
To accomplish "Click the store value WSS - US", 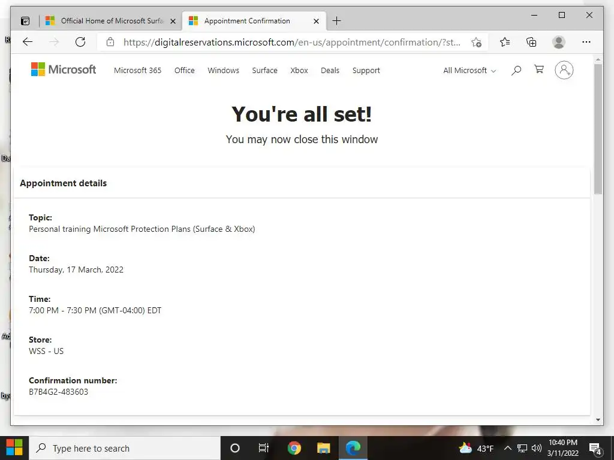I will pyautogui.click(x=46, y=351).
